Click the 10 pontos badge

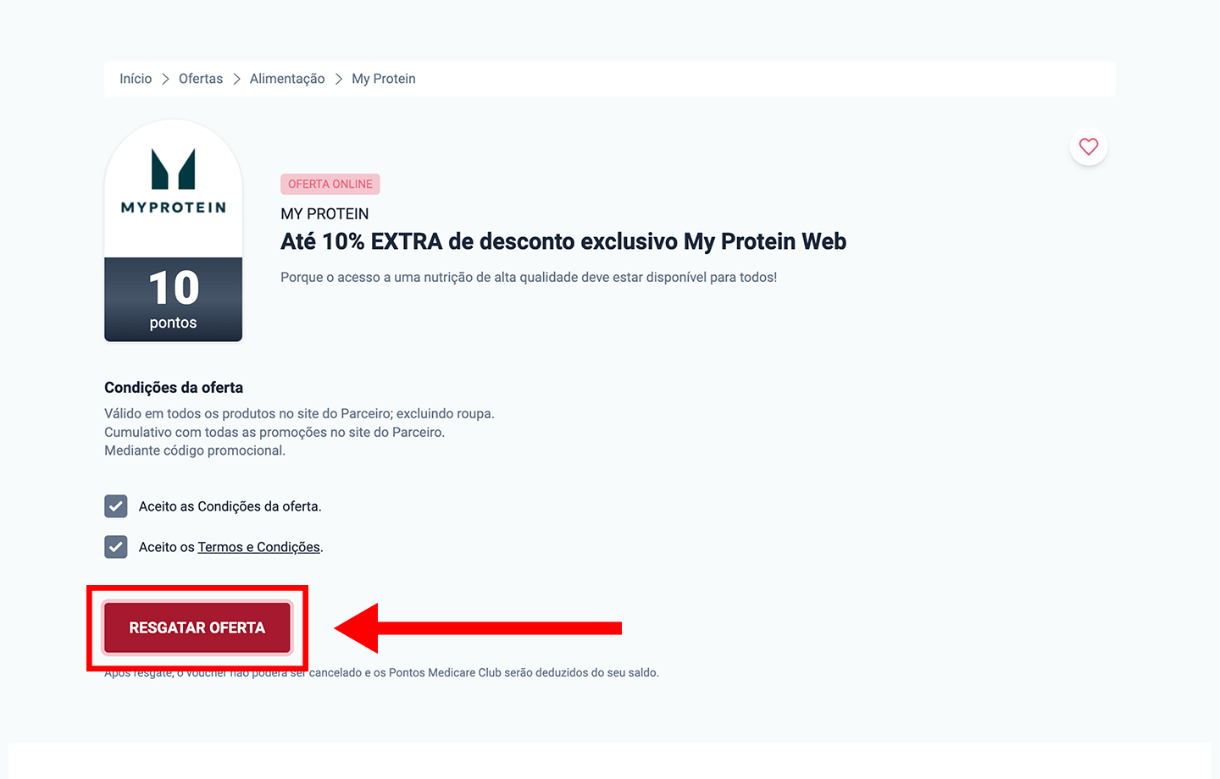[174, 299]
